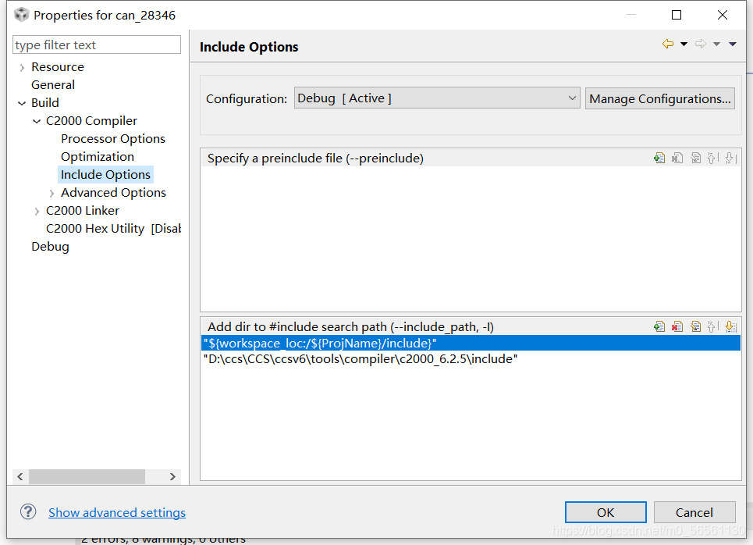Open the Configuration Debug [Active] dropdown
The height and width of the screenshot is (545, 753).
coord(437,98)
